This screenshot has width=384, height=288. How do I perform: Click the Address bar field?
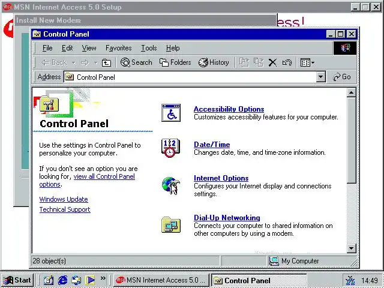click(x=194, y=77)
